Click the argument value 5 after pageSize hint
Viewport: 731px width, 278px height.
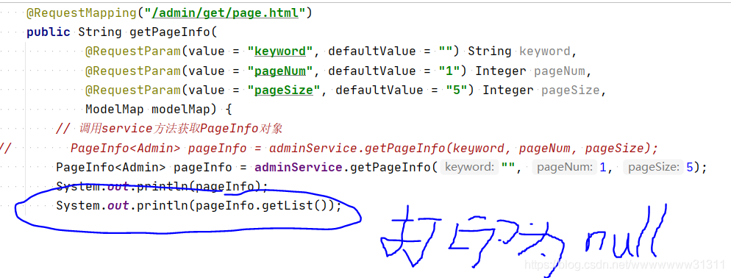[x=690, y=168]
